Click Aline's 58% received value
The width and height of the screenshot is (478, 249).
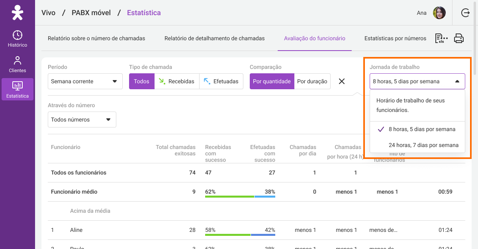point(210,230)
